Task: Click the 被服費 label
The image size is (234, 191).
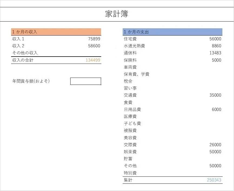Action: click(130, 131)
